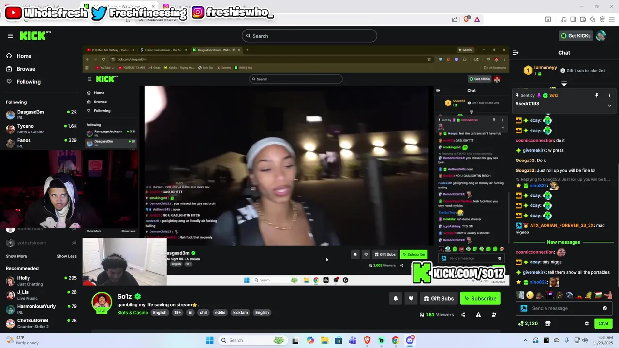Select the chill tag
Image resolution: width=619 pixels, height=348 pixels.
[x=204, y=313]
